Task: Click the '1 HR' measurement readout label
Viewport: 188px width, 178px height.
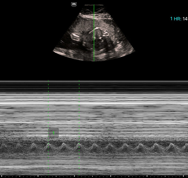Action: (x=176, y=19)
